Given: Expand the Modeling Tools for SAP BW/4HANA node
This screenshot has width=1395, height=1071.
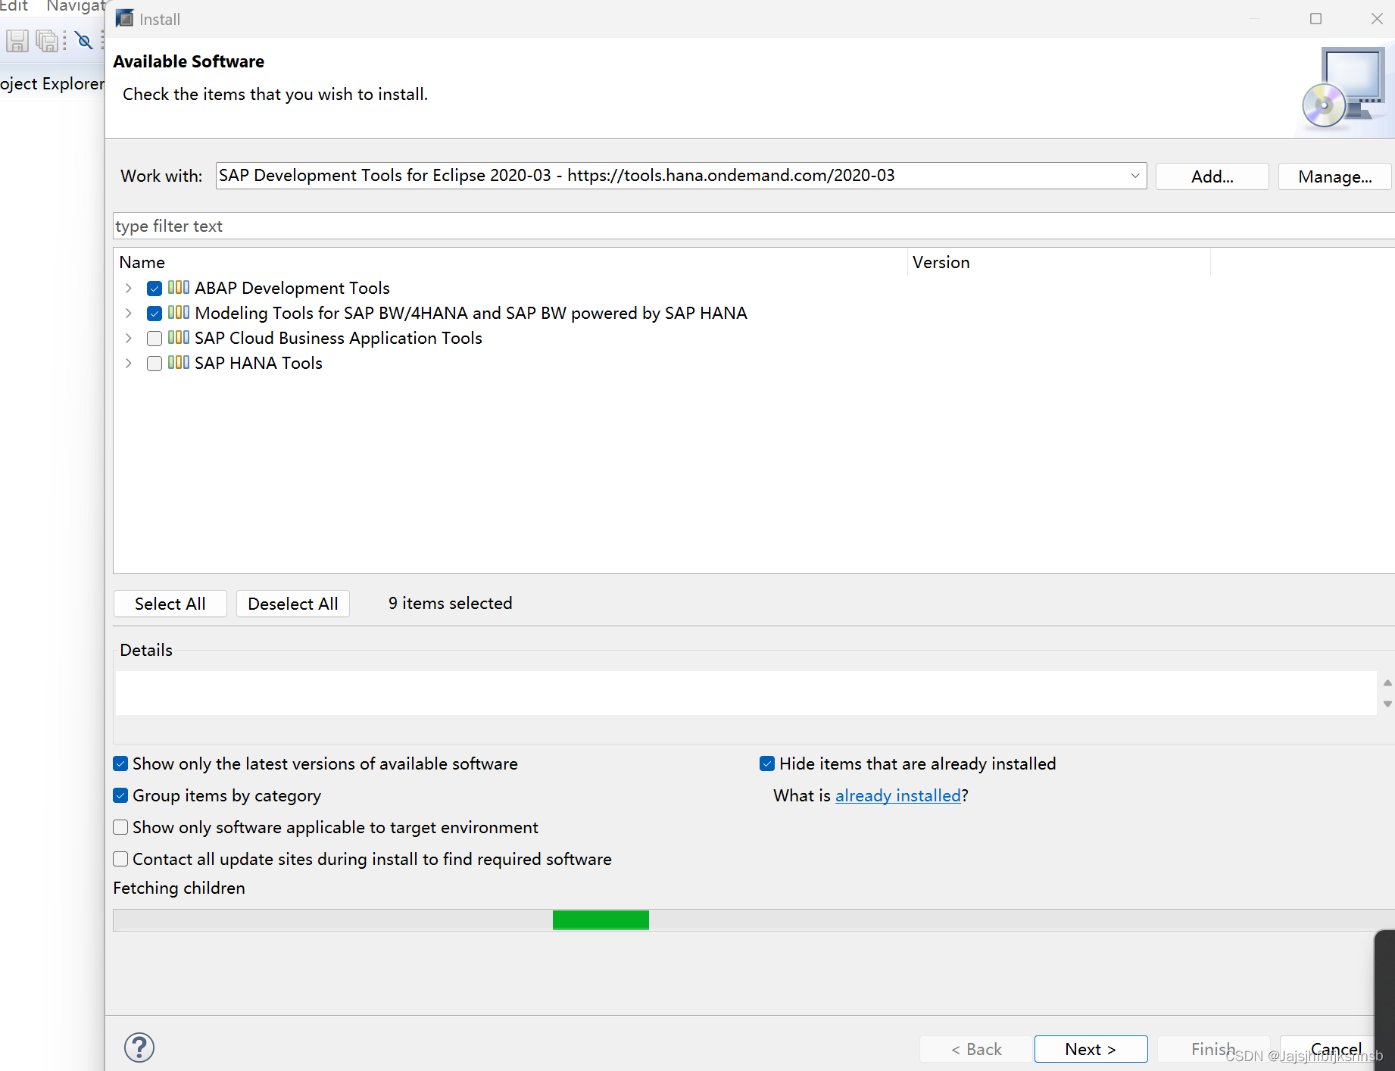Looking at the screenshot, I should tap(129, 313).
